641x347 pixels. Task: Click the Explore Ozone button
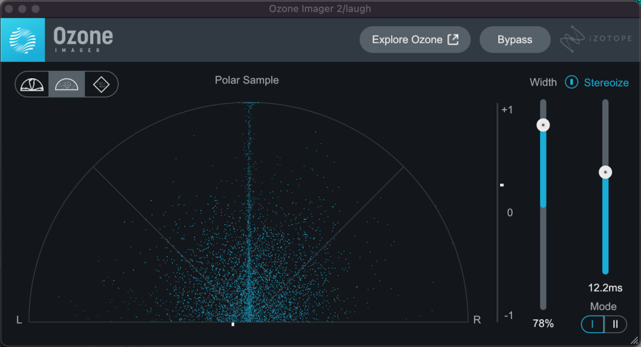click(x=415, y=39)
